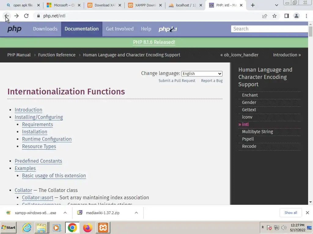Open downloaded mediawiki-1.37.2.zip file
The image size is (313, 234).
point(103,213)
